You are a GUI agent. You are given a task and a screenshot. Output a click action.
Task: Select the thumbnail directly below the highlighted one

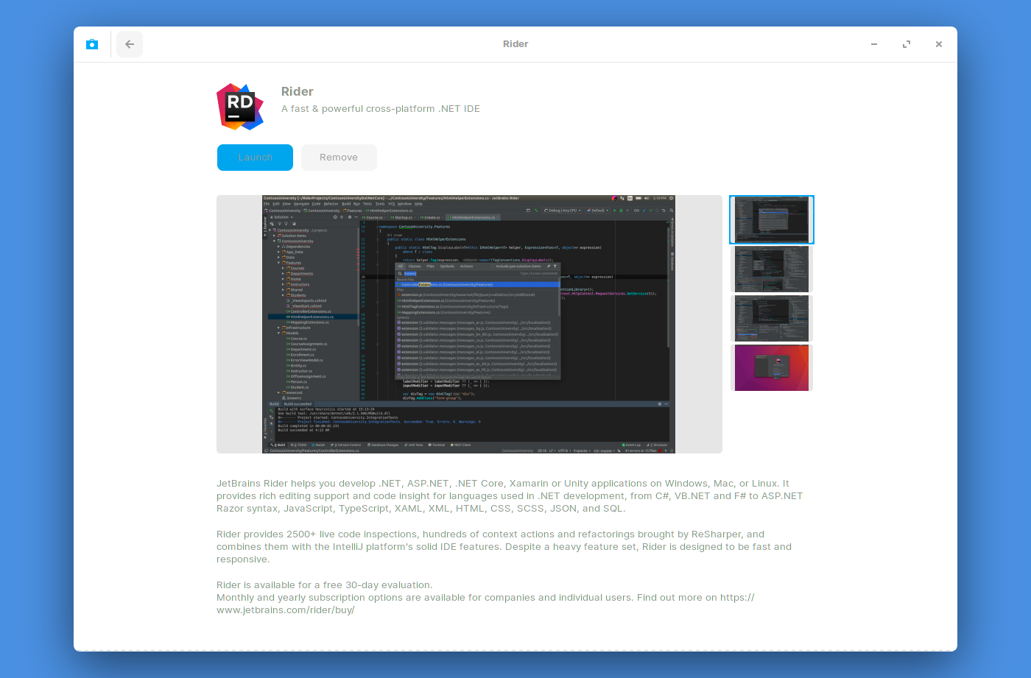click(772, 269)
